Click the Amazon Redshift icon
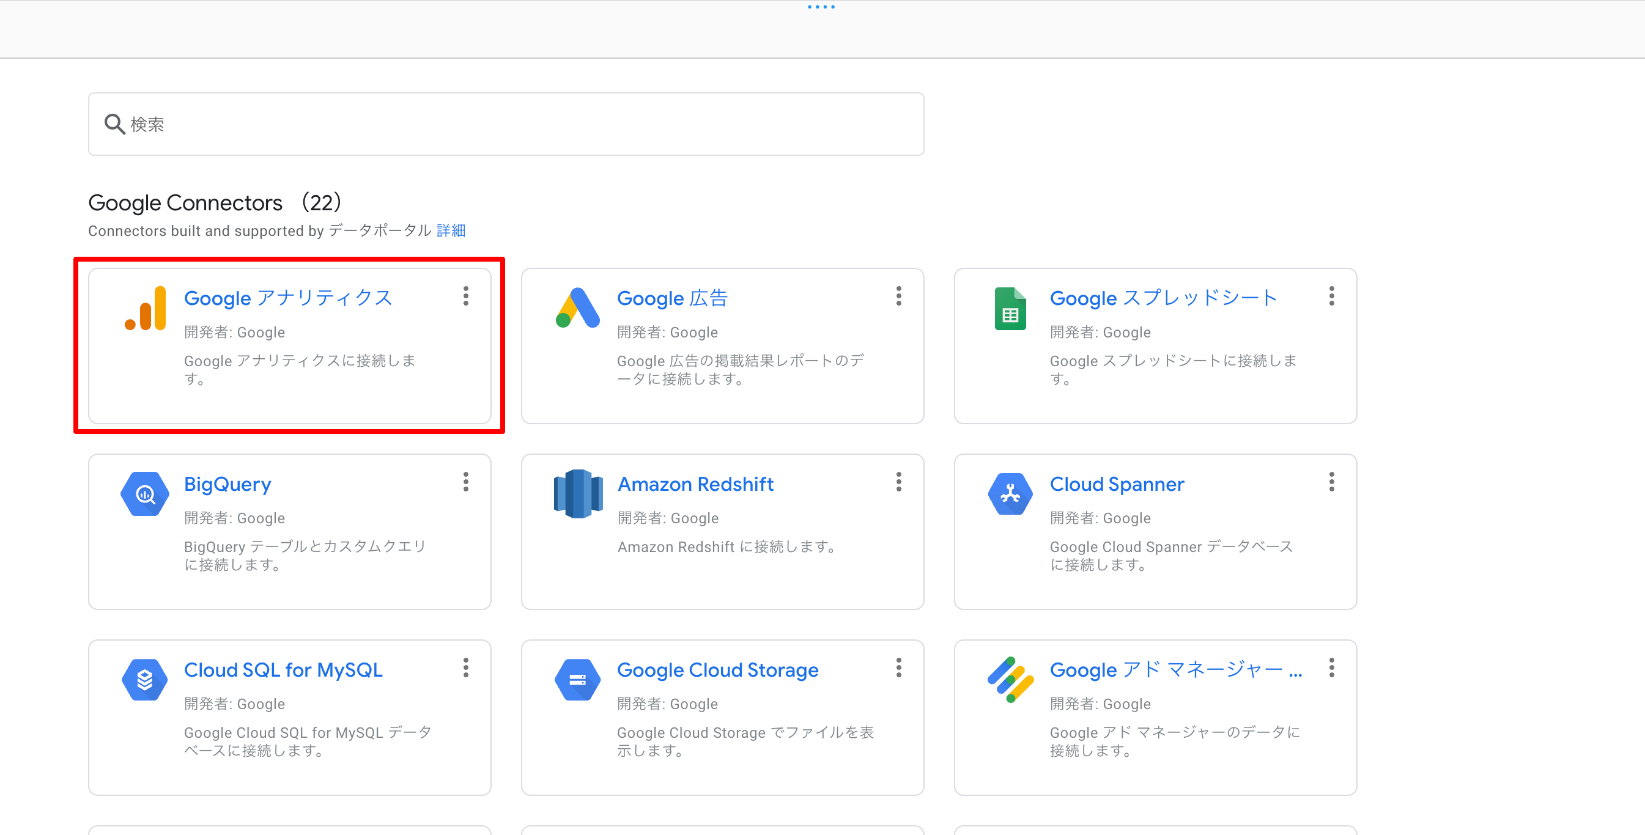 [578, 494]
